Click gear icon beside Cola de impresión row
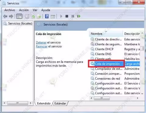 [x=92, y=64]
